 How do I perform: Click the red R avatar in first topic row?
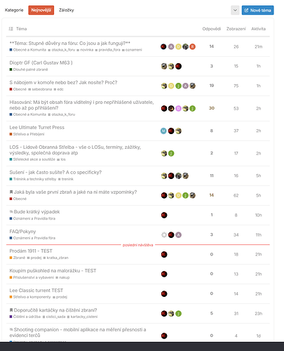pos(192,46)
